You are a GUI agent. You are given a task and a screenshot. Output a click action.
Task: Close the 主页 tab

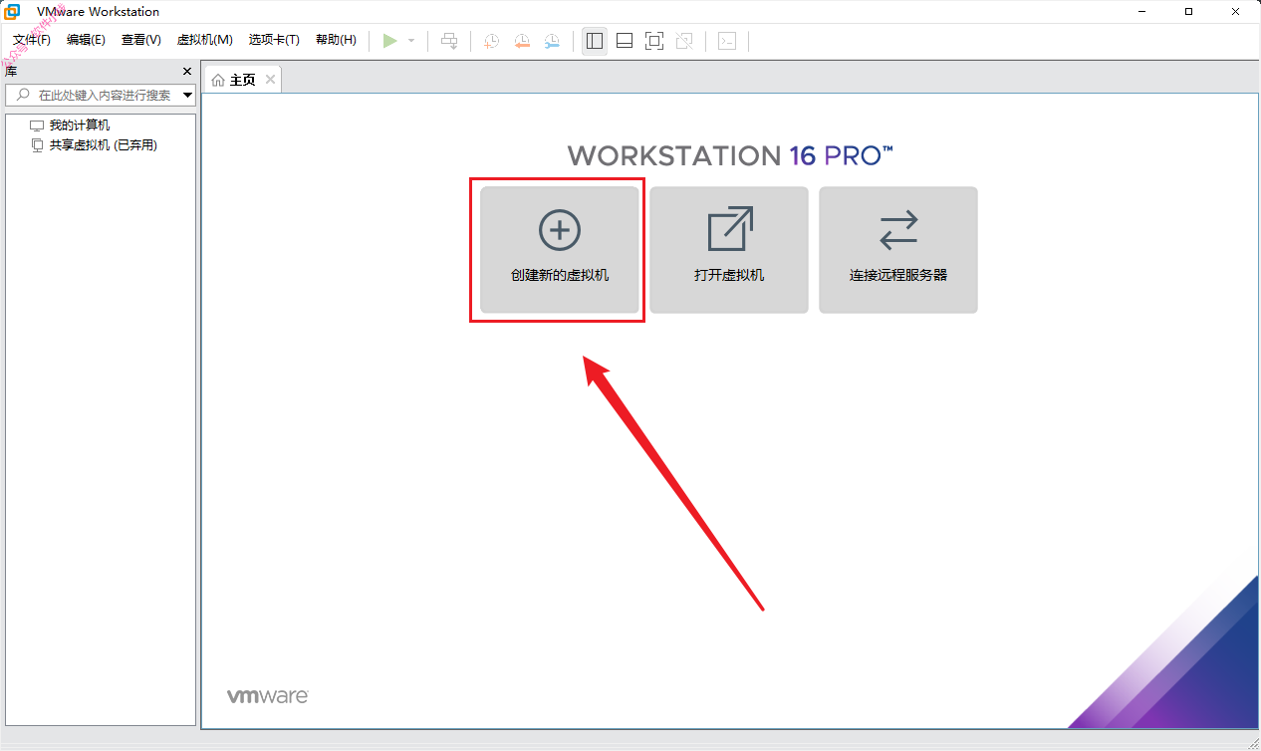click(269, 80)
